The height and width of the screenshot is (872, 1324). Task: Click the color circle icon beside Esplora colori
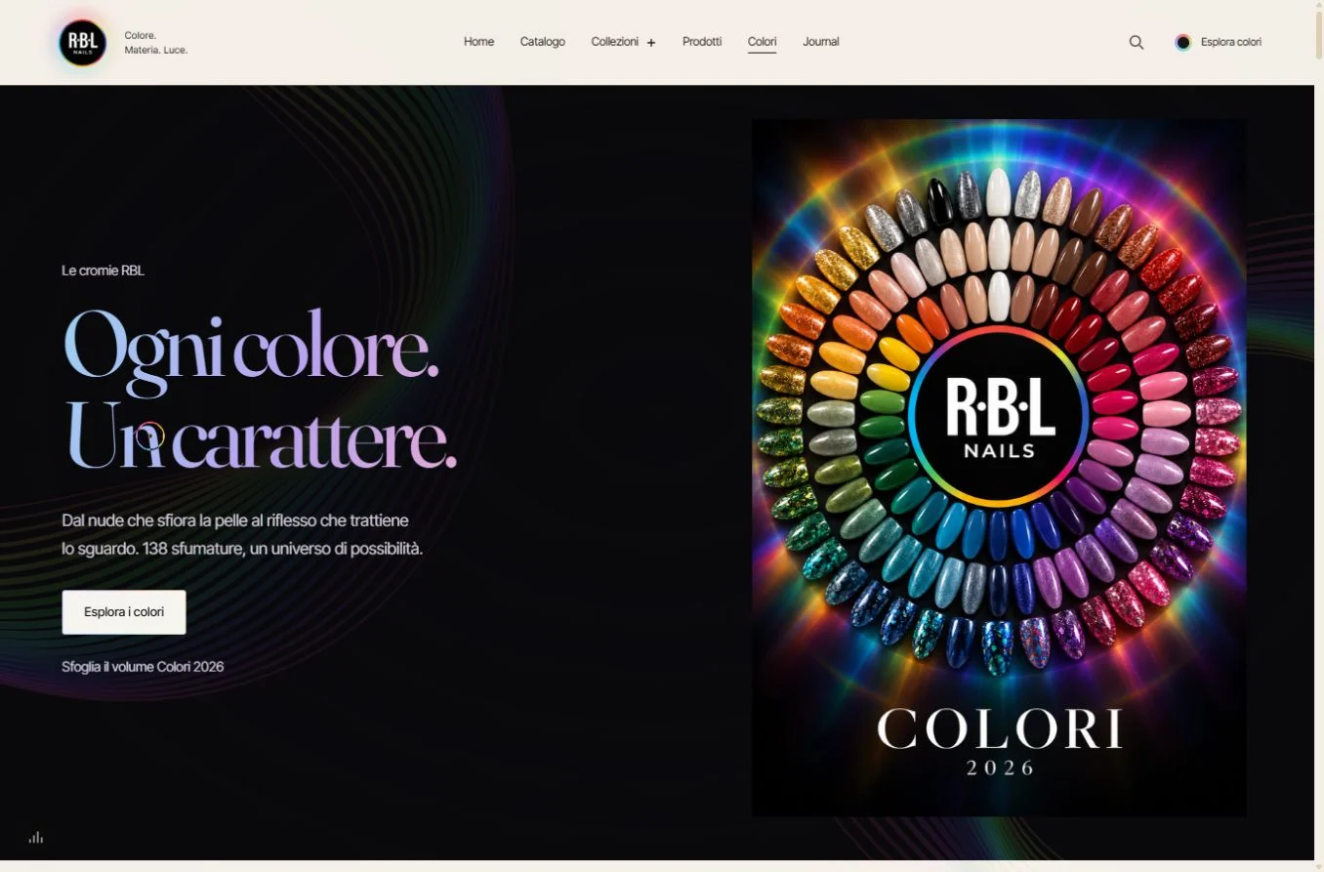coord(1182,42)
